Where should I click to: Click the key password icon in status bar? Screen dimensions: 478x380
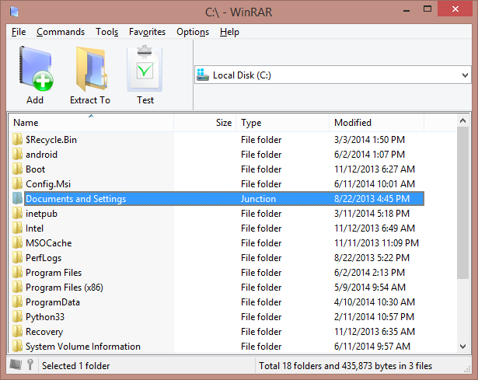click(30, 364)
